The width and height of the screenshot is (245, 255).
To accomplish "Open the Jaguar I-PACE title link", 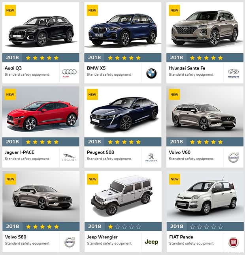I will pos(19,152).
